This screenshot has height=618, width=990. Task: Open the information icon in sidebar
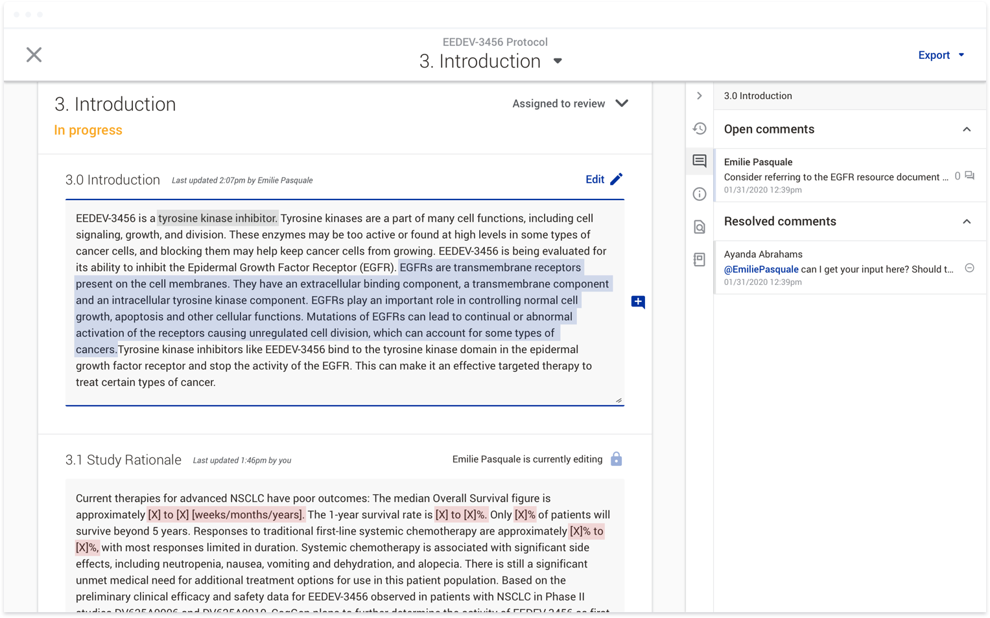(700, 194)
